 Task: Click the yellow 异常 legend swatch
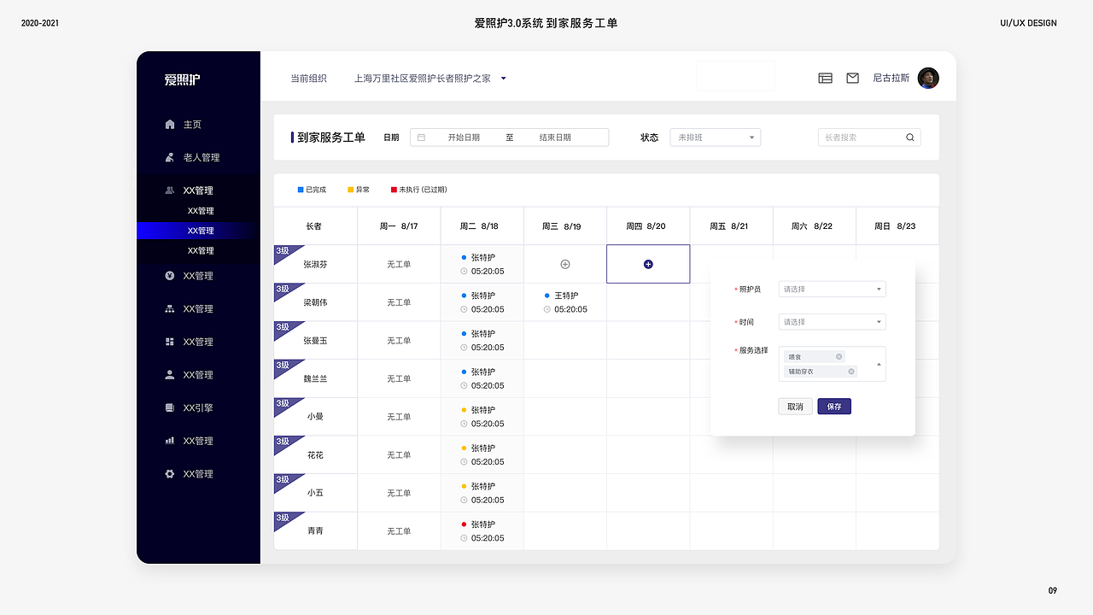point(351,190)
